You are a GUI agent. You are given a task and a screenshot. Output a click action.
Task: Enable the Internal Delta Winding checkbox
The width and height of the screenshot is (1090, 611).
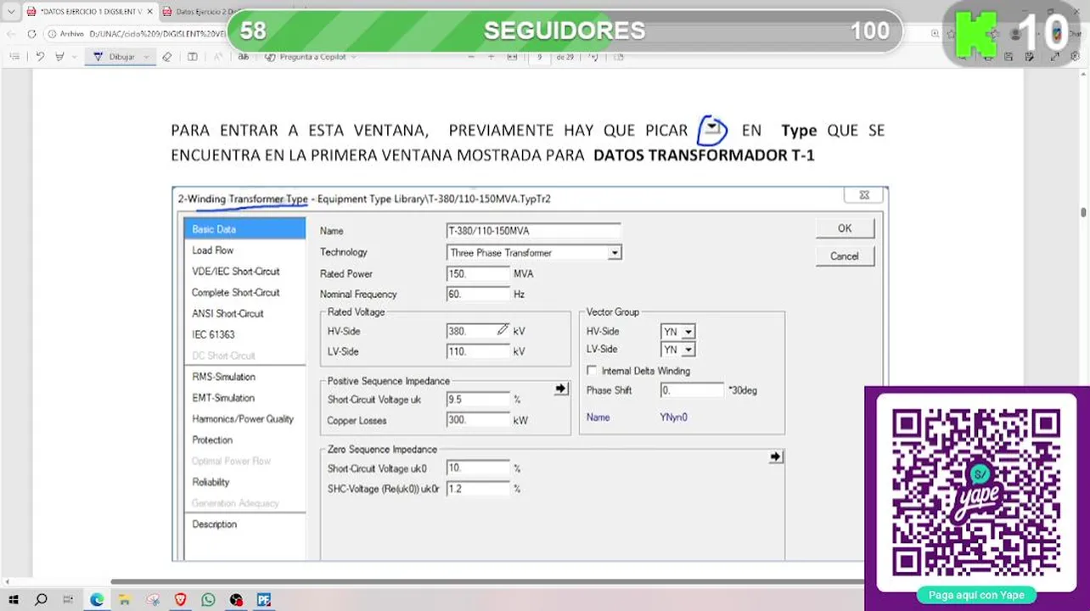(592, 371)
